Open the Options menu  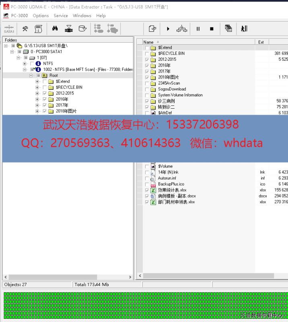pyautogui.click(x=41, y=16)
